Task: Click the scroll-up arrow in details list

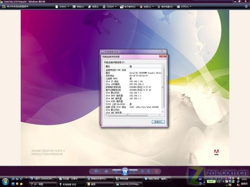Action: 163,66
